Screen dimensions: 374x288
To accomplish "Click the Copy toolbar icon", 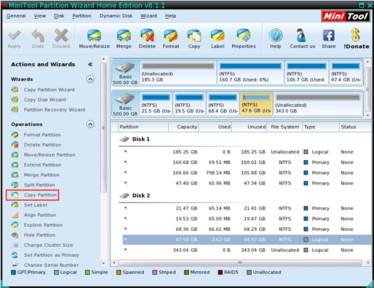I will pos(194,36).
